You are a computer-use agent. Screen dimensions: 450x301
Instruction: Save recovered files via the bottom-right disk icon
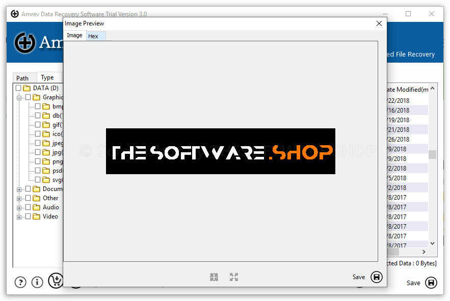[x=431, y=283]
